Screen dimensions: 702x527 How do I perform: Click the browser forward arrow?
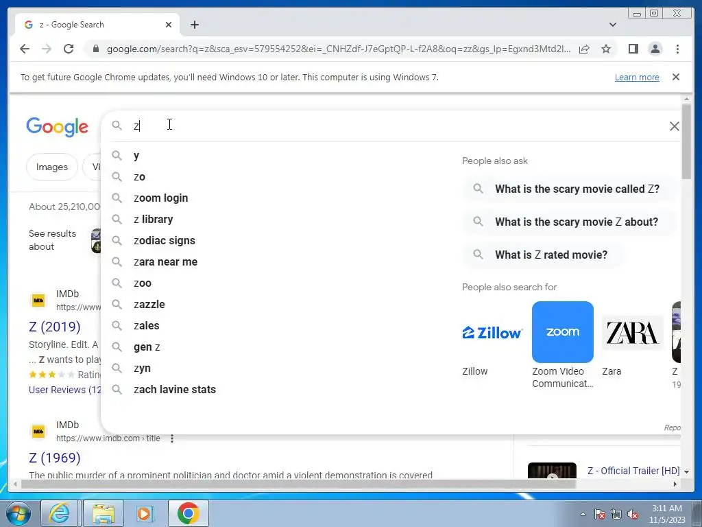coord(47,49)
